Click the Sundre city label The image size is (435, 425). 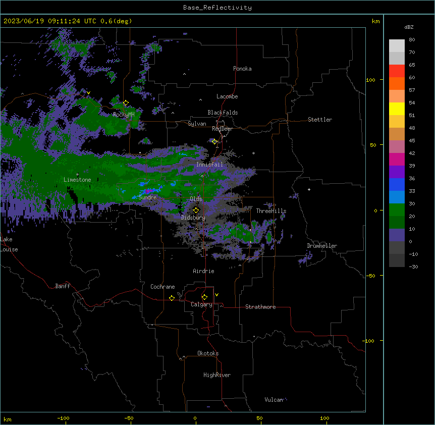click(x=147, y=197)
